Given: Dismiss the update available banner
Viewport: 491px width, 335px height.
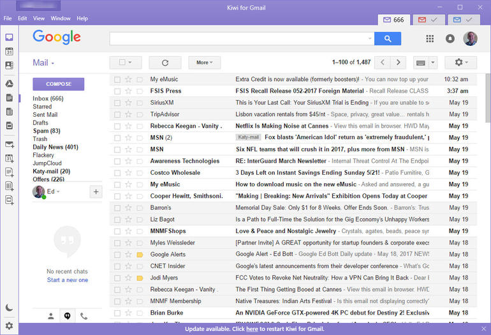Looking at the screenshot, I should pyautogui.click(x=484, y=329).
